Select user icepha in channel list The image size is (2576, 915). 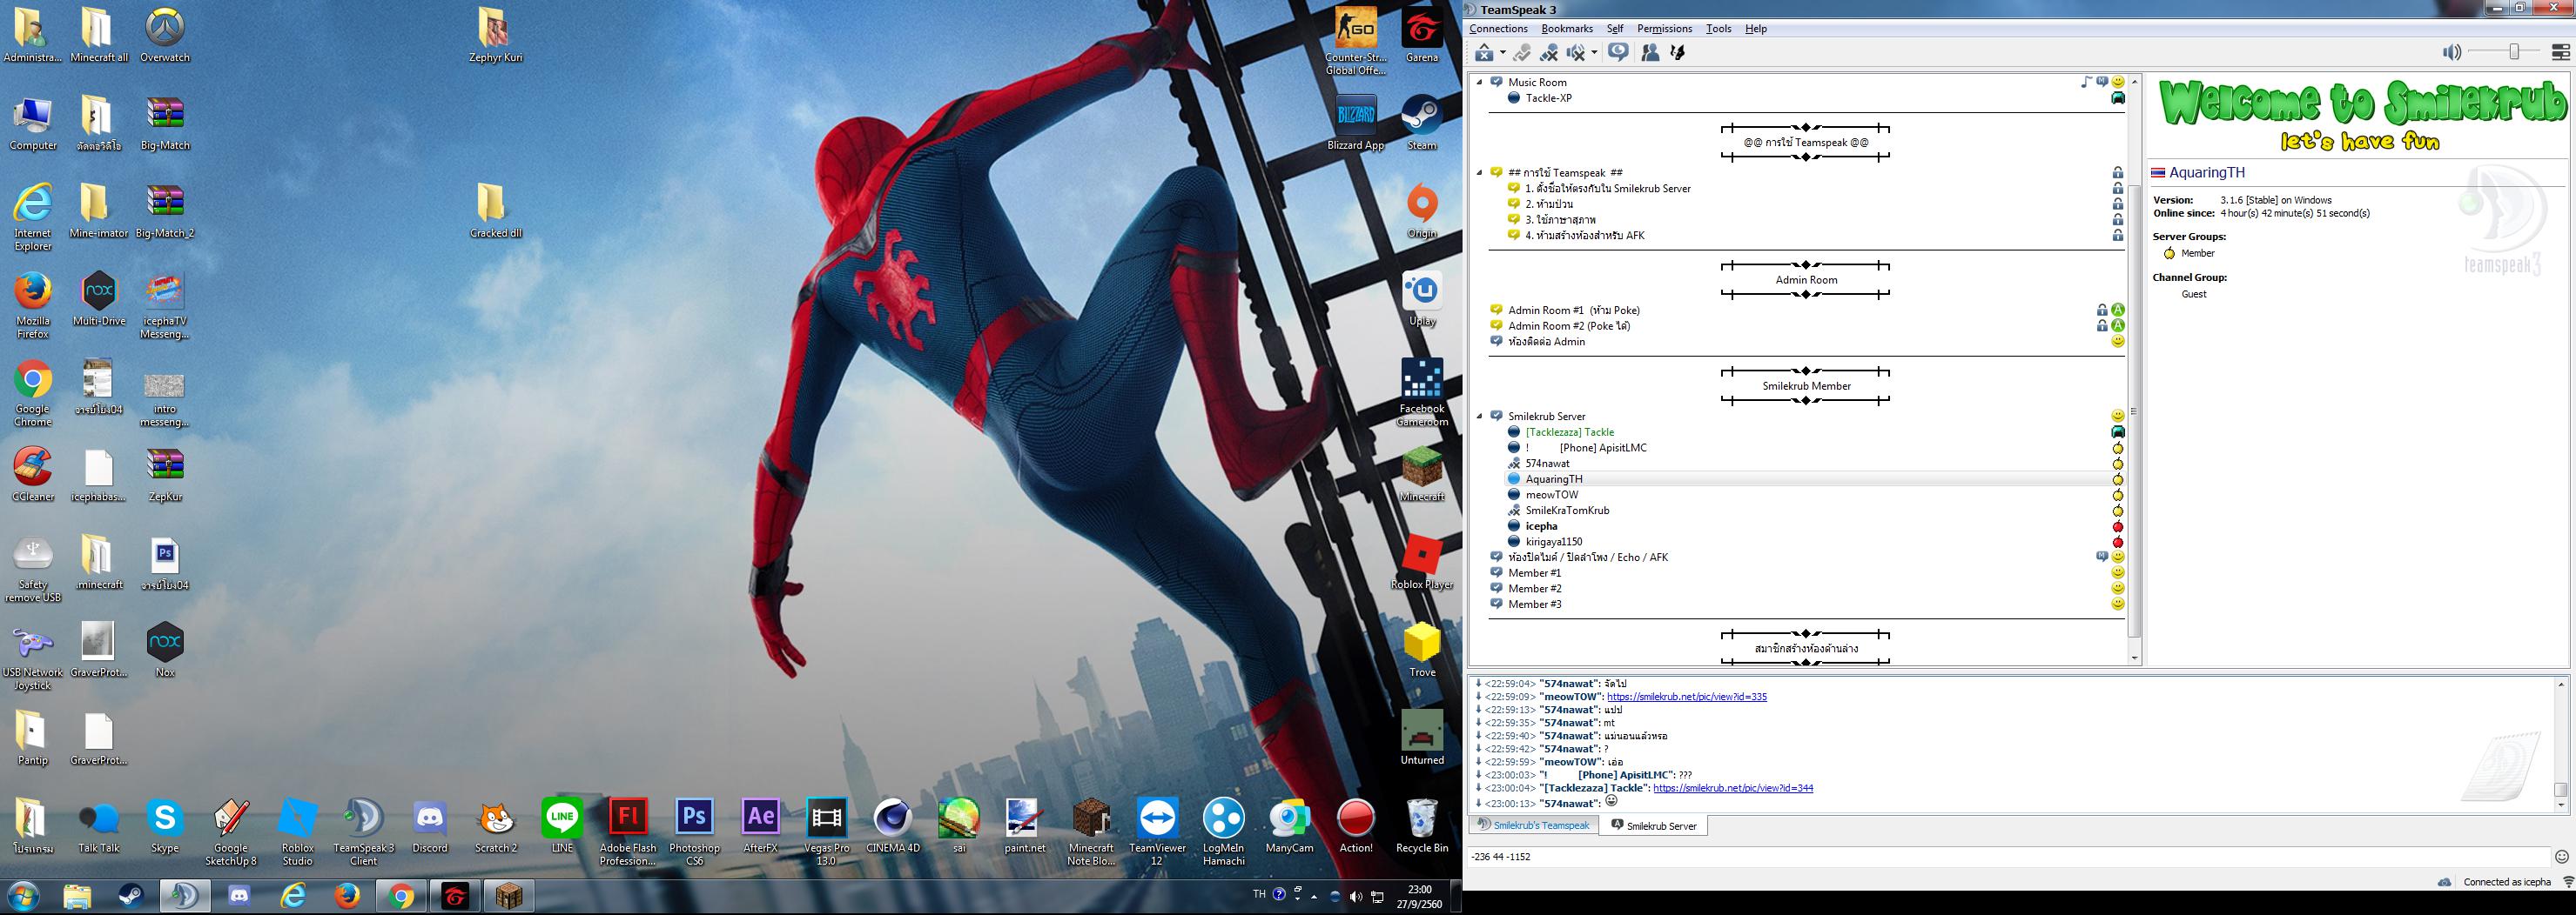1541,526
